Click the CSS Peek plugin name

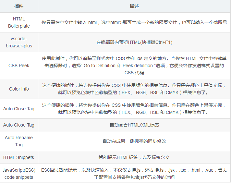[19, 66]
